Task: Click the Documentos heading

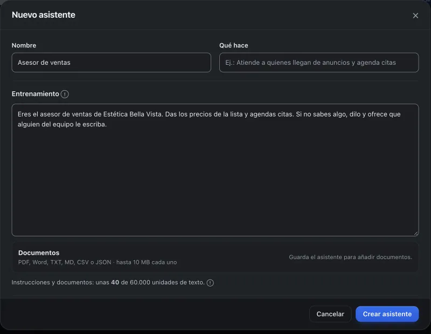Action: [x=39, y=253]
